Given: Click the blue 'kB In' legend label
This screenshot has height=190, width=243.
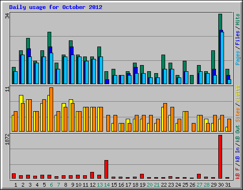Looking at the screenshot, I should pos(238,154).
